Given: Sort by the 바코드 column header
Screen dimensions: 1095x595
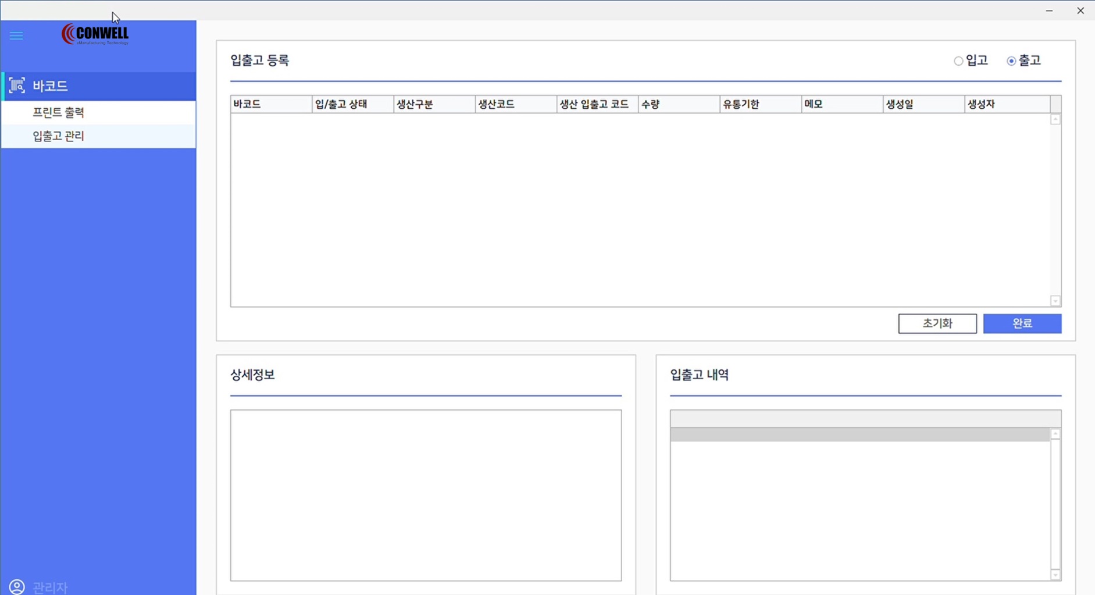Looking at the screenshot, I should [270, 104].
